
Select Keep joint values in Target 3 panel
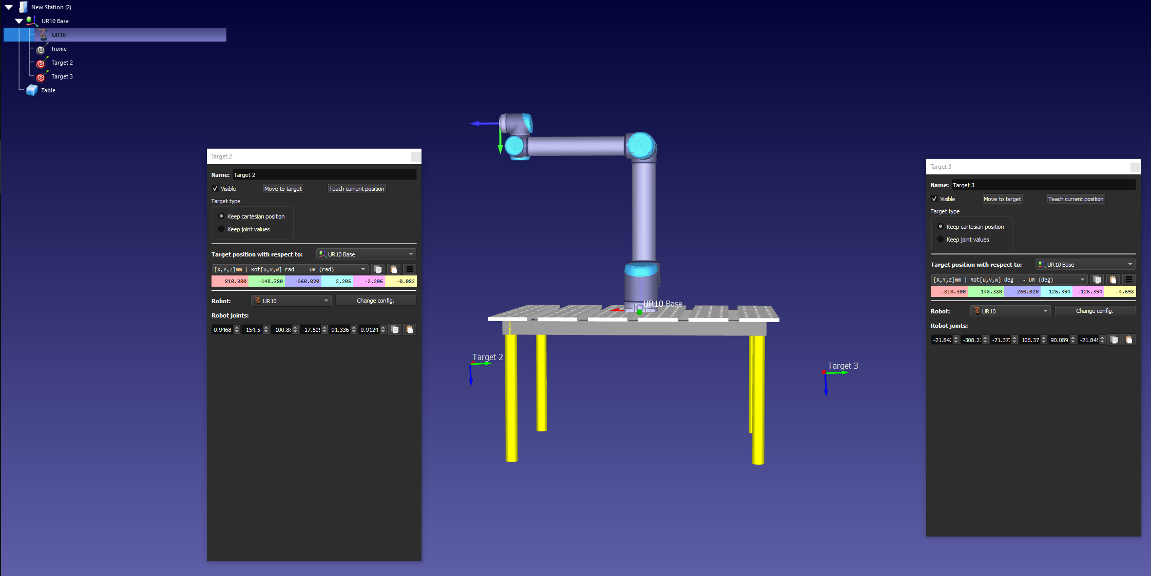coord(941,240)
